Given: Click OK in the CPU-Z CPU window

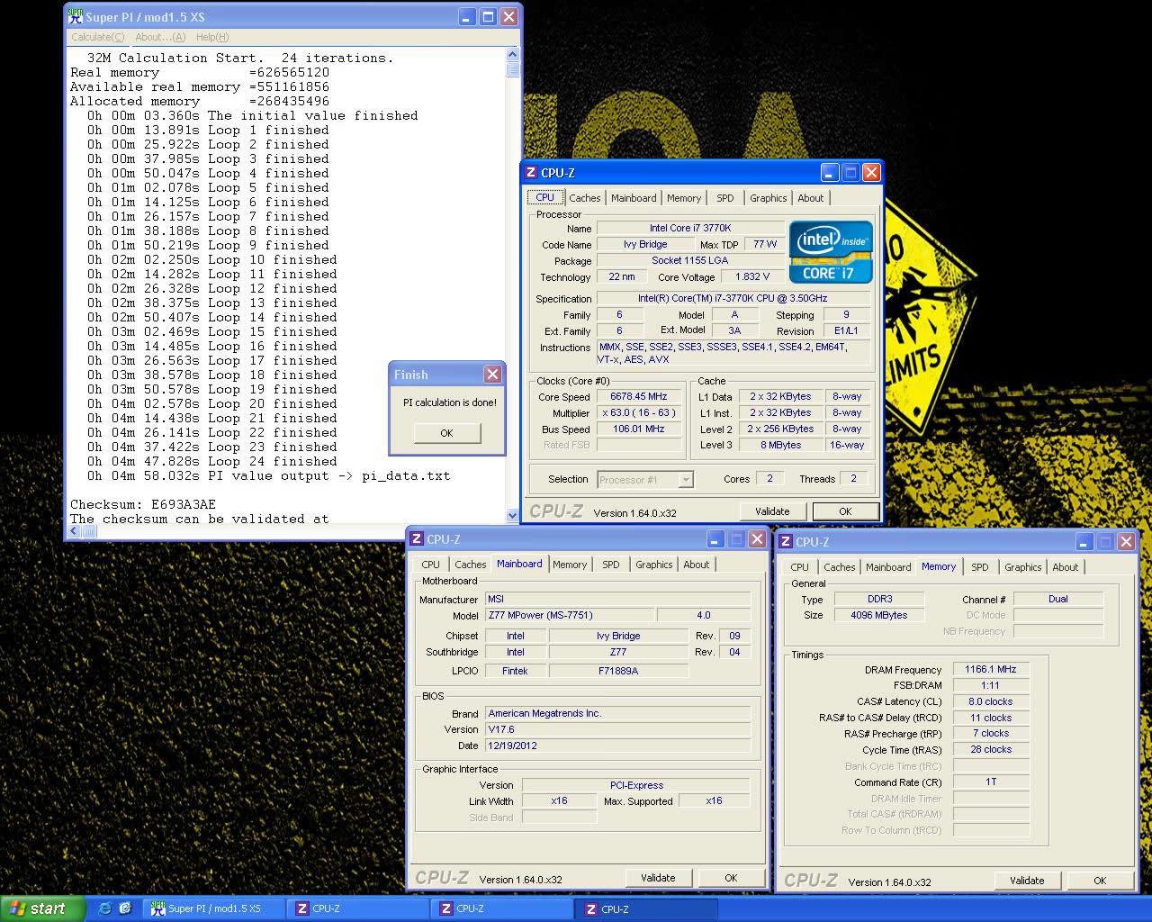Looking at the screenshot, I should pos(845,511).
